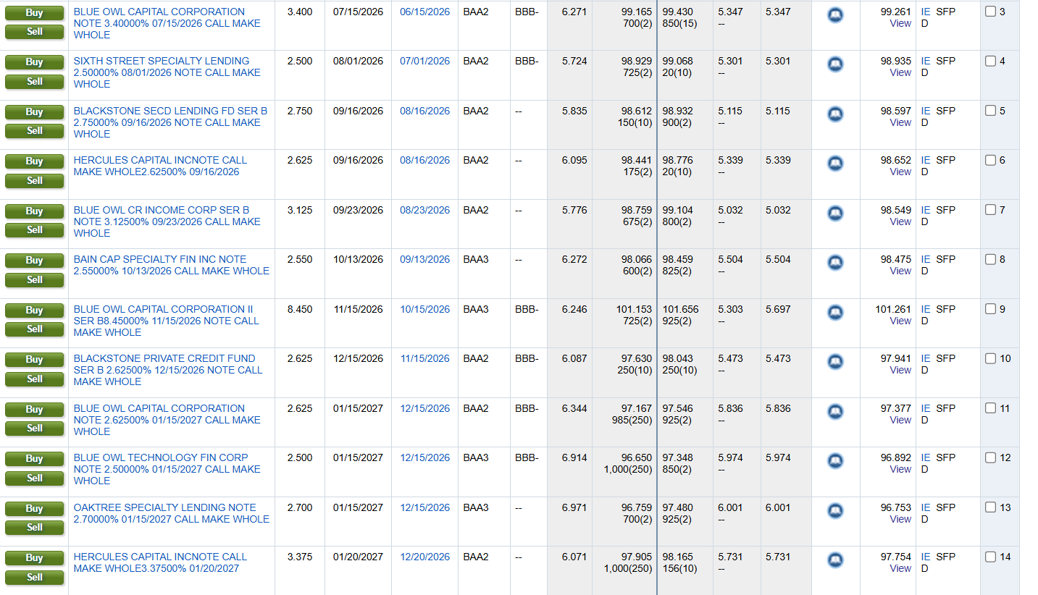Click View link under price 97.754
Screen dimensions: 1038x595
(900, 568)
